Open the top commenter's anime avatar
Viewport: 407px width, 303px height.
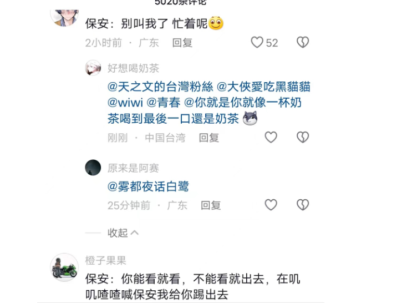click(x=64, y=18)
